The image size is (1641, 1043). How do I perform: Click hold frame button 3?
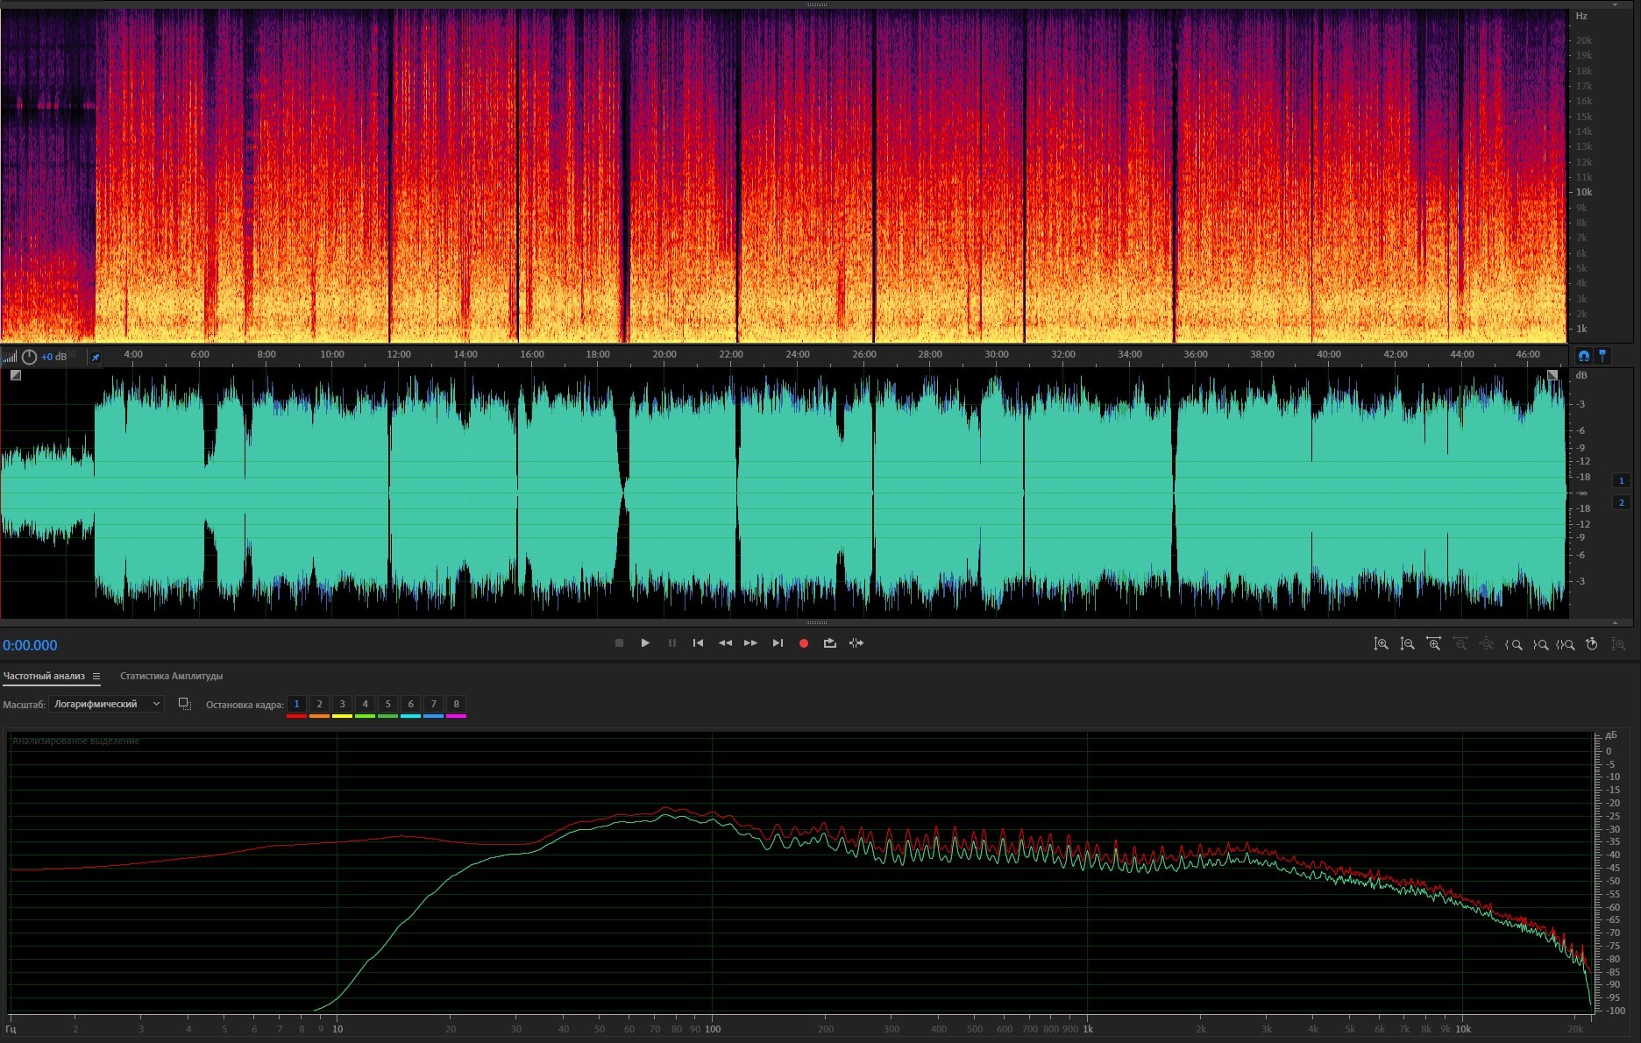click(342, 704)
